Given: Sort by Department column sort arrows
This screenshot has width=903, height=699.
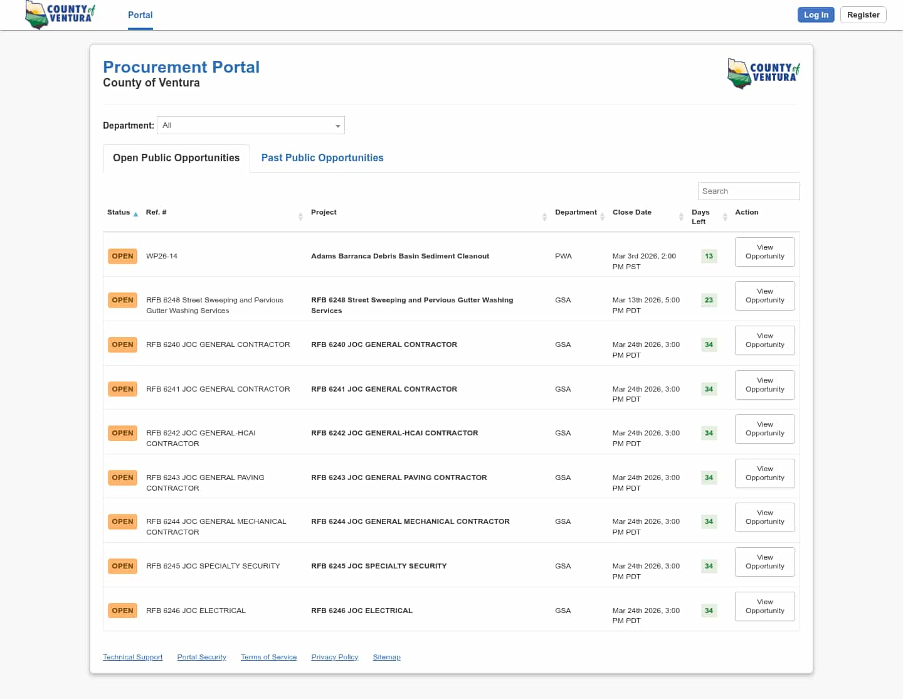Looking at the screenshot, I should point(602,216).
